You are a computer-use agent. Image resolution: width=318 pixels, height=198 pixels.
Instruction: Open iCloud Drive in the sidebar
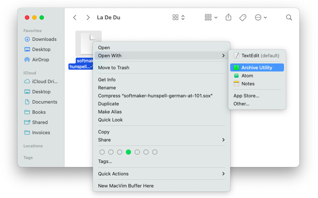[x=41, y=81]
